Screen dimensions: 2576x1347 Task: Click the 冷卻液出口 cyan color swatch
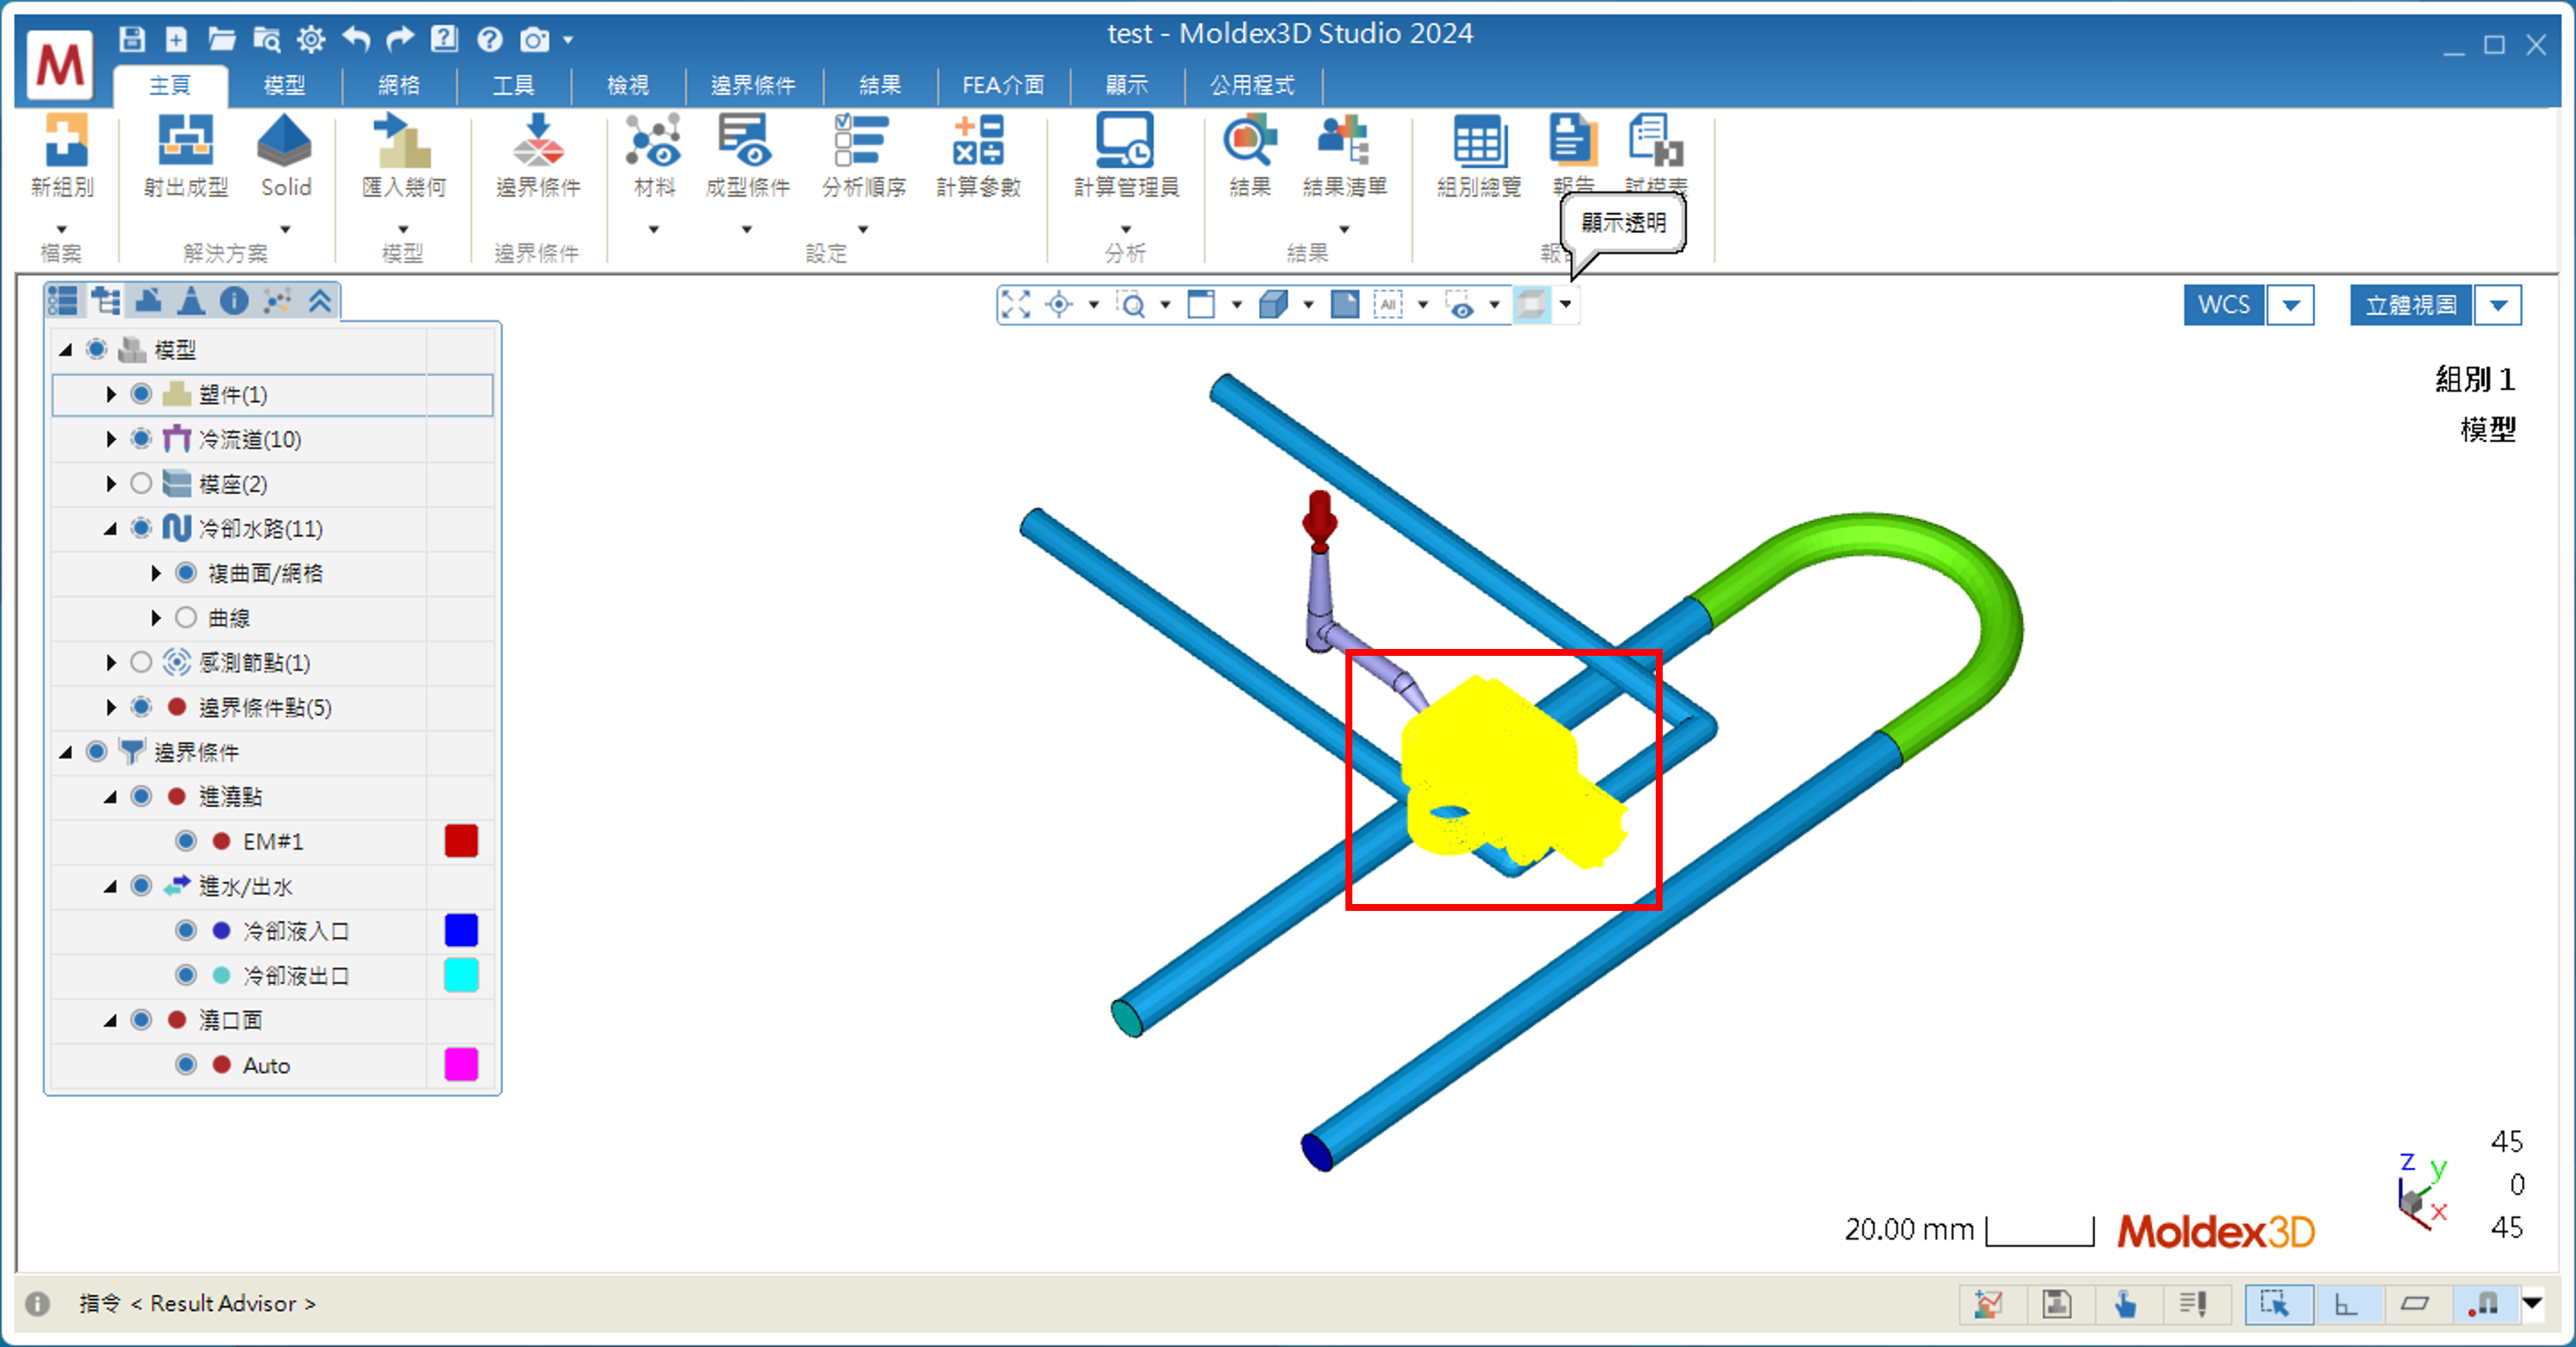461,975
